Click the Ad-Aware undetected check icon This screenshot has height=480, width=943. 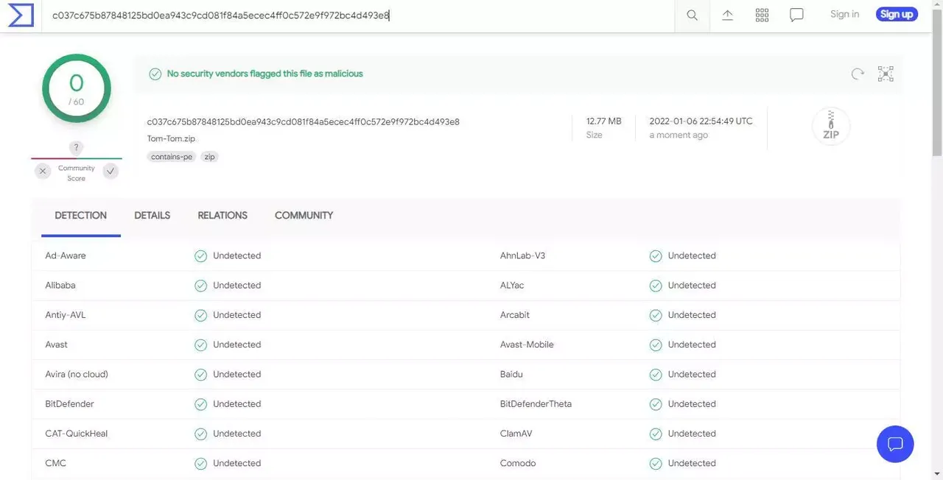pos(200,256)
